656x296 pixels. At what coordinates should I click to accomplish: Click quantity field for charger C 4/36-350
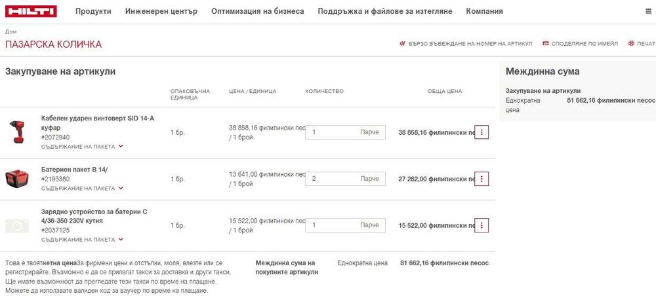345,225
